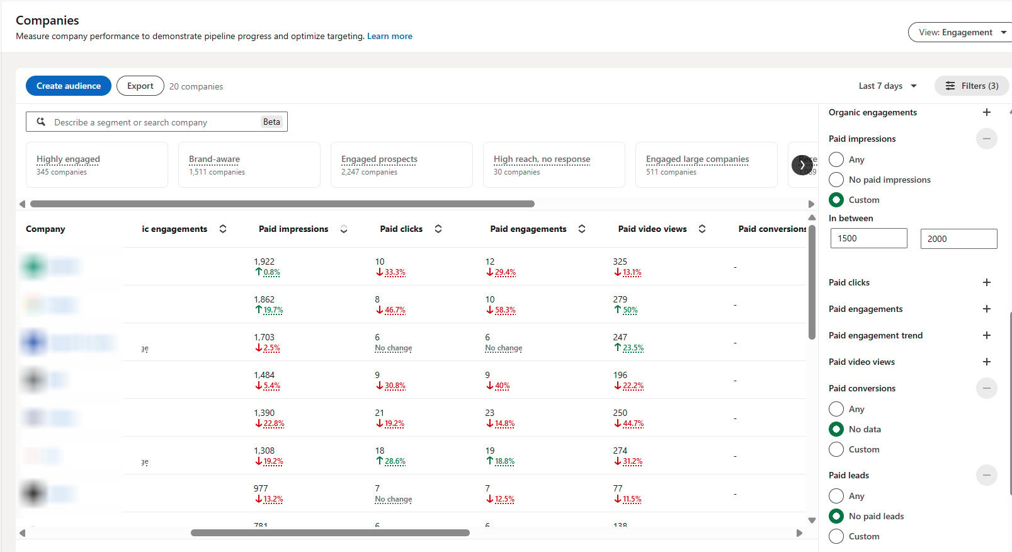Sort by Paid clicks column icon
The height and width of the screenshot is (552, 1012).
(438, 229)
